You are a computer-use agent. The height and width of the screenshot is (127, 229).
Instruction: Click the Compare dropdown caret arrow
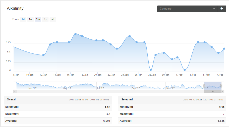214,9
